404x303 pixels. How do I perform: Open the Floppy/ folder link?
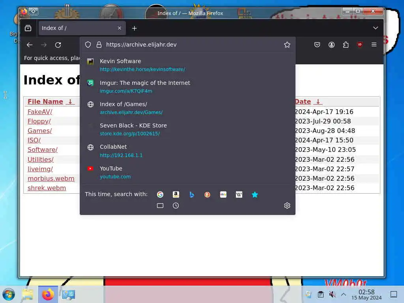[39, 121]
